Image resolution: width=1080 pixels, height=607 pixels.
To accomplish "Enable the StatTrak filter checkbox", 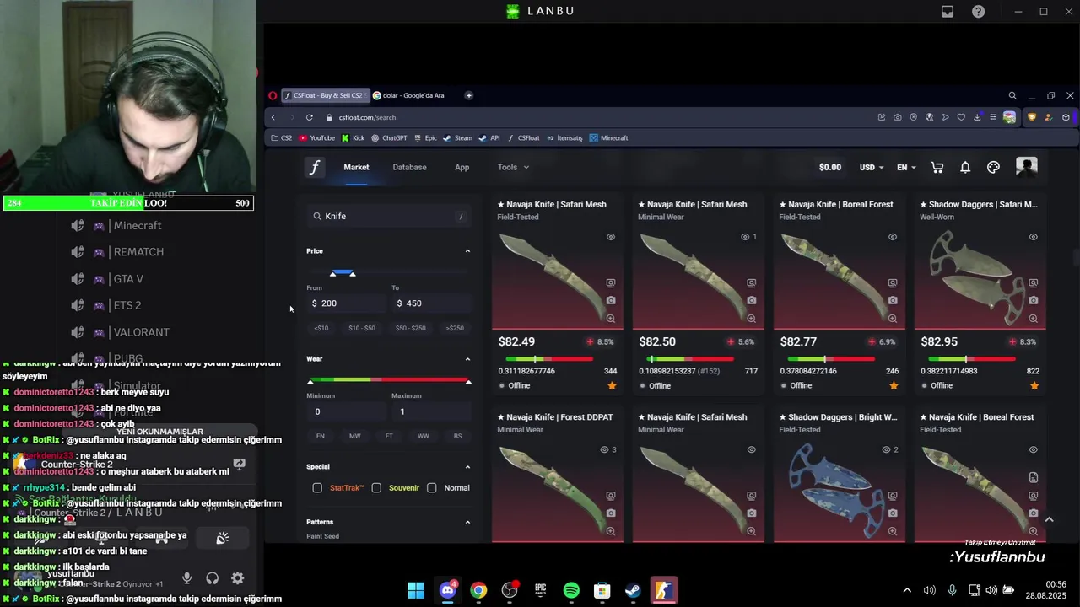I will [317, 487].
